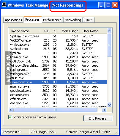Switch to the Networking tab
120x136 pixels.
coord(73,20)
